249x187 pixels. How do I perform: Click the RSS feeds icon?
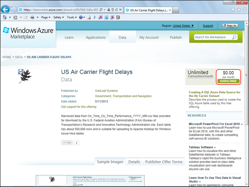[16, 17]
